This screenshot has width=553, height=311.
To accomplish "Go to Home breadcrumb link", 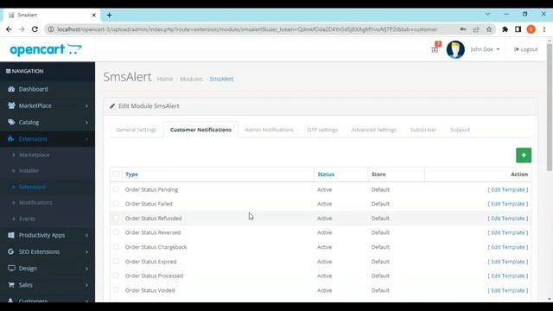I will (x=165, y=79).
